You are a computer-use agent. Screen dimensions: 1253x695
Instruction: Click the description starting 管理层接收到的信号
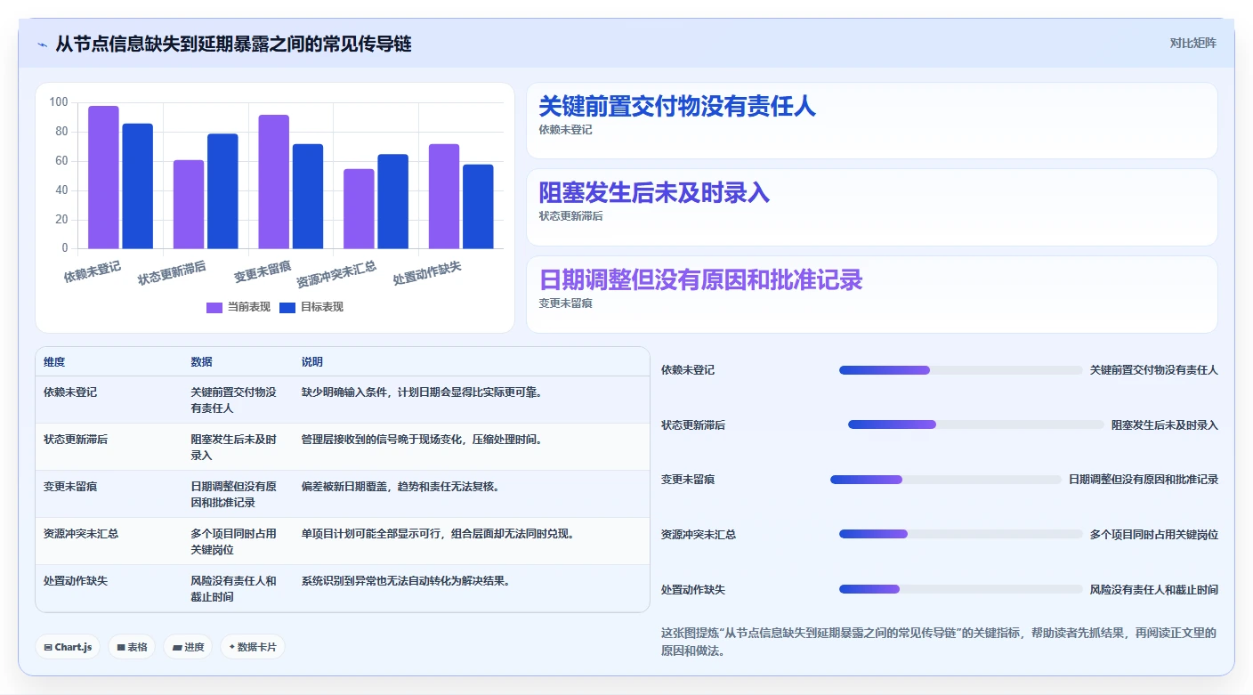[x=422, y=440]
